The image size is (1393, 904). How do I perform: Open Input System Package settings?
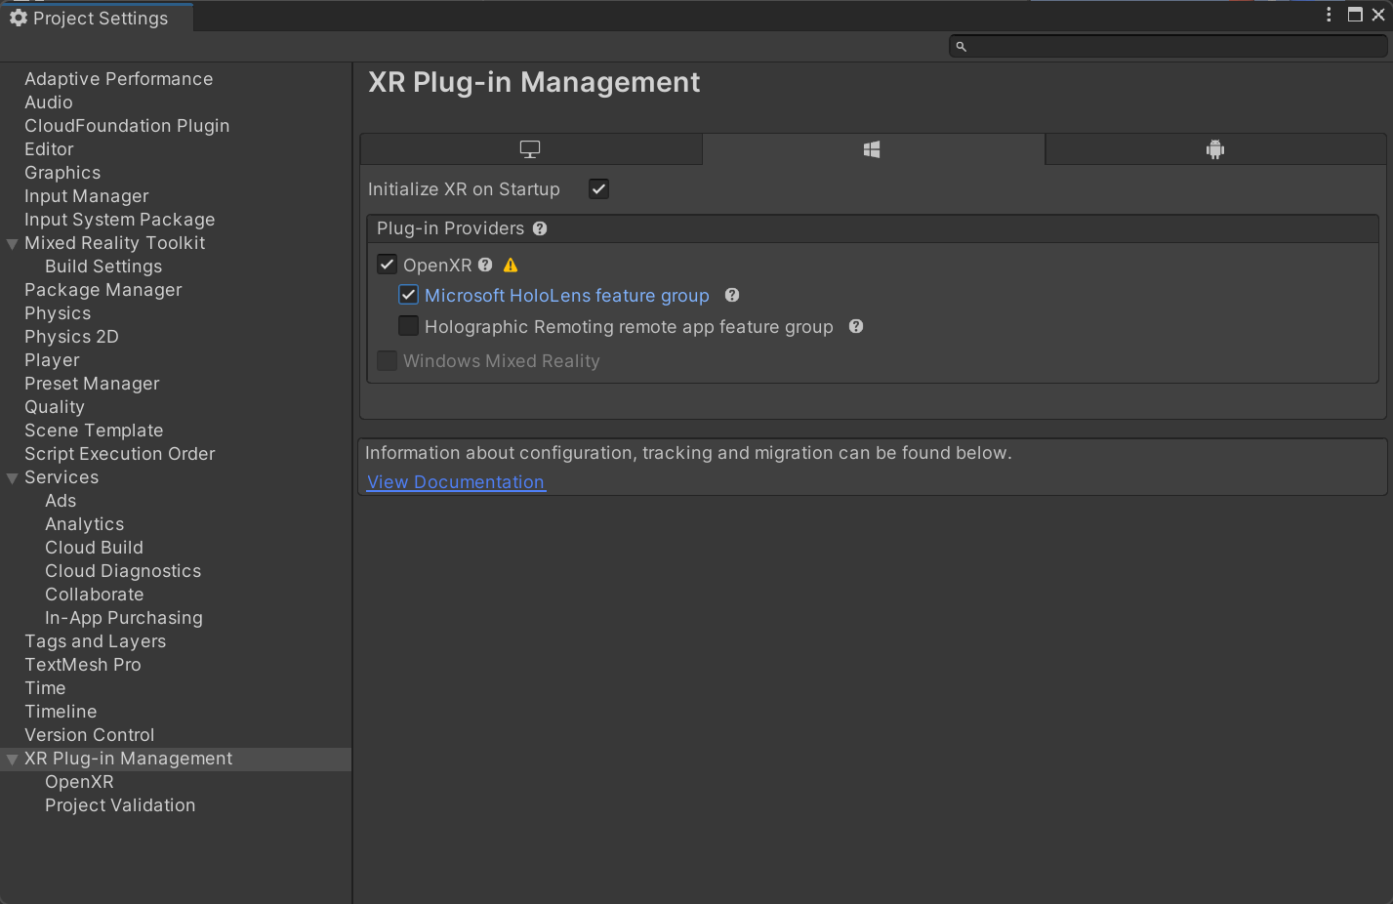(119, 220)
